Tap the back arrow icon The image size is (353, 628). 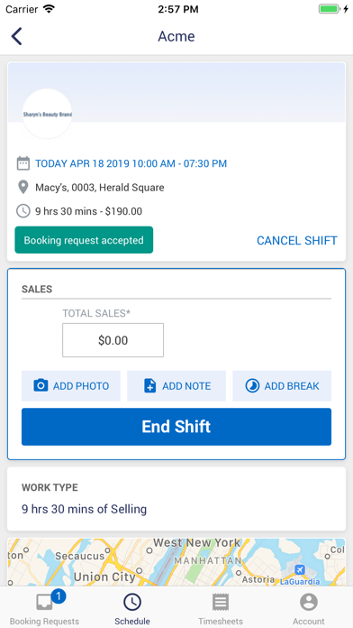[x=16, y=36]
